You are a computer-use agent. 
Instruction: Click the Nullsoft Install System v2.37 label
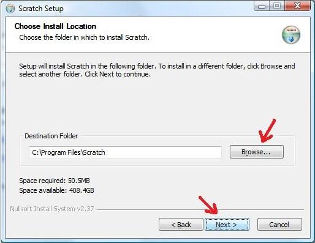click(x=52, y=209)
